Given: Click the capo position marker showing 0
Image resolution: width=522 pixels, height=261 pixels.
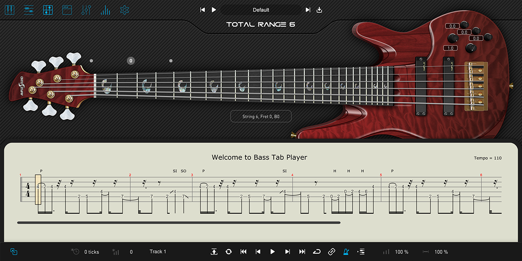Looking at the screenshot, I should (130, 61).
